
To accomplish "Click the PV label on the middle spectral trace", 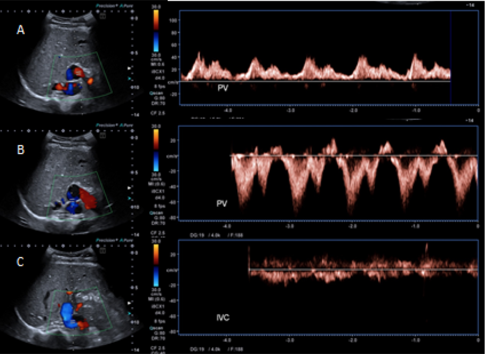I will (x=222, y=204).
